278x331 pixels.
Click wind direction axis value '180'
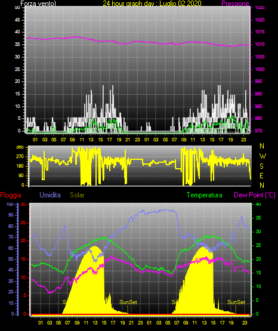click(20, 166)
